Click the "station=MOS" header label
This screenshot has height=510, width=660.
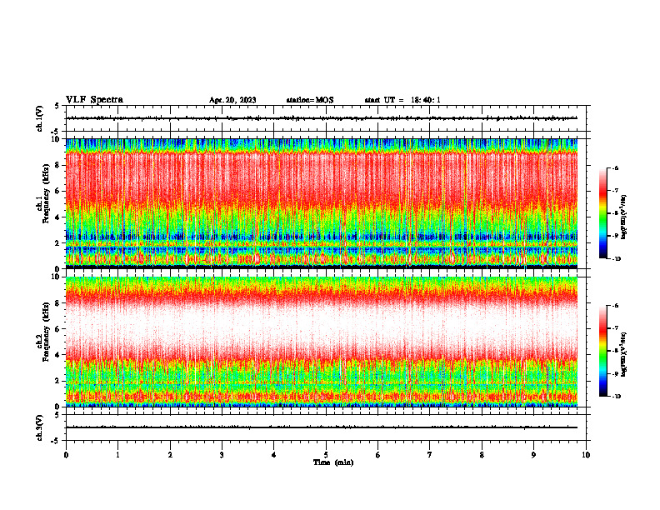(x=310, y=100)
